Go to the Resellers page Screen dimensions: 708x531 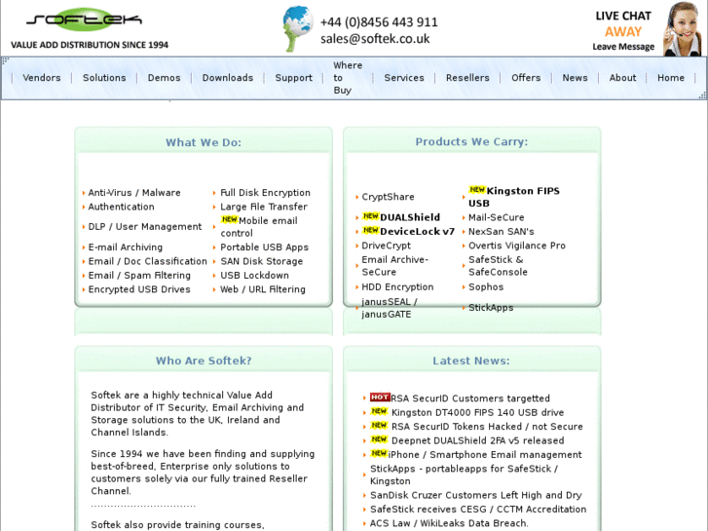click(467, 78)
